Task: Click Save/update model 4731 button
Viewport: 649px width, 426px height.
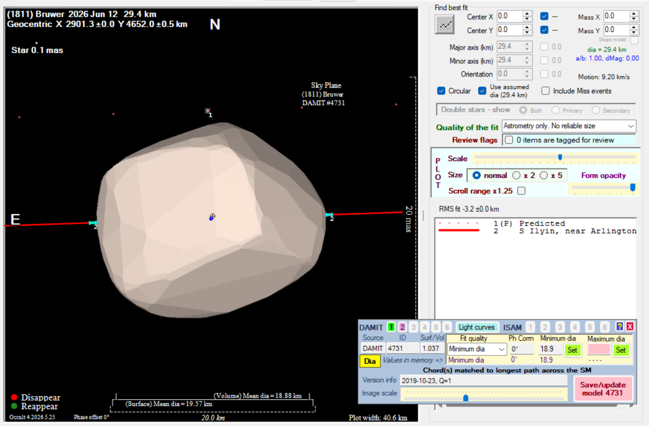Action: [x=603, y=389]
